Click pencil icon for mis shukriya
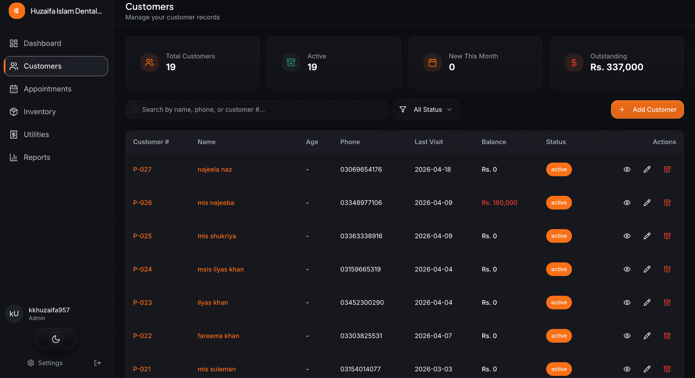The image size is (695, 378). [647, 236]
